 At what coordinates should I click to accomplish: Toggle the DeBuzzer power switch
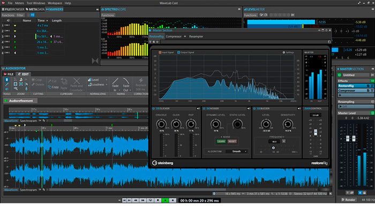pyautogui.click(x=254, y=109)
